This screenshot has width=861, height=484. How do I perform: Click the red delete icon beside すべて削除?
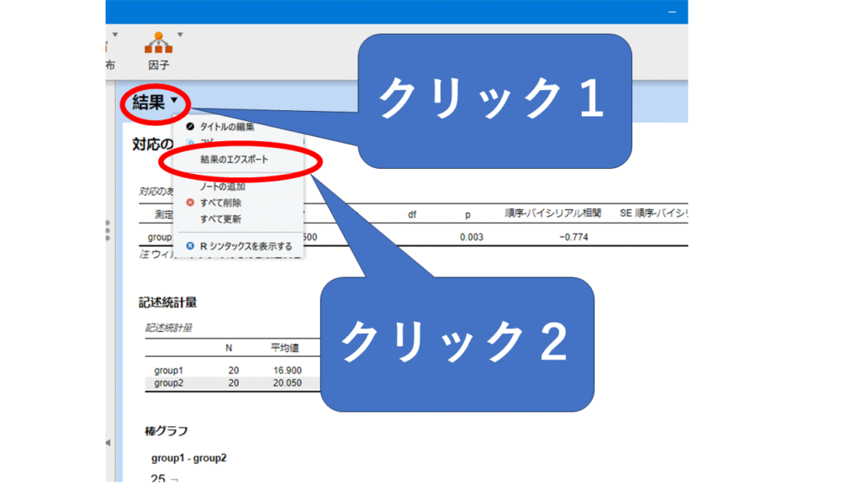pyautogui.click(x=190, y=203)
